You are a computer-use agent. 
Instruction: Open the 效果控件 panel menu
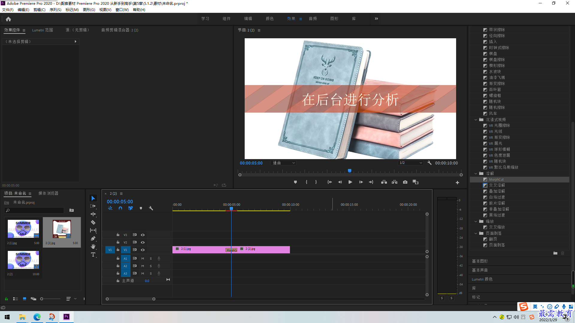coord(24,30)
